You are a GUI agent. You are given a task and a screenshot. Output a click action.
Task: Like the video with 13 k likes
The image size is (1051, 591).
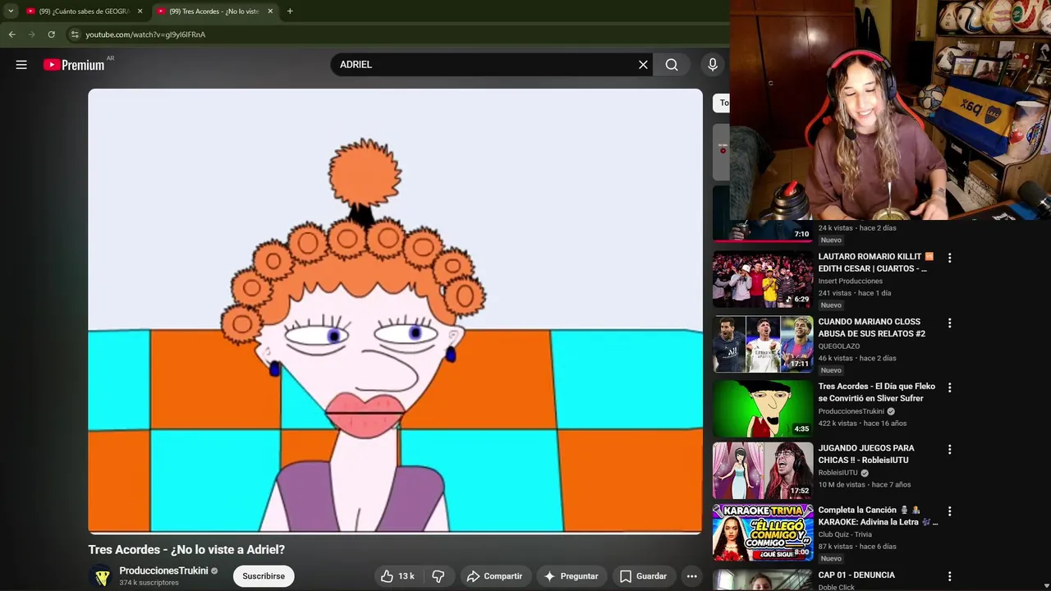coord(398,576)
